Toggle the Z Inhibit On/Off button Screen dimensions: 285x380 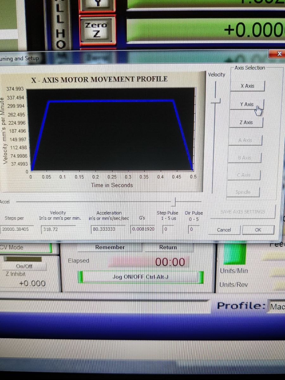tap(24, 266)
